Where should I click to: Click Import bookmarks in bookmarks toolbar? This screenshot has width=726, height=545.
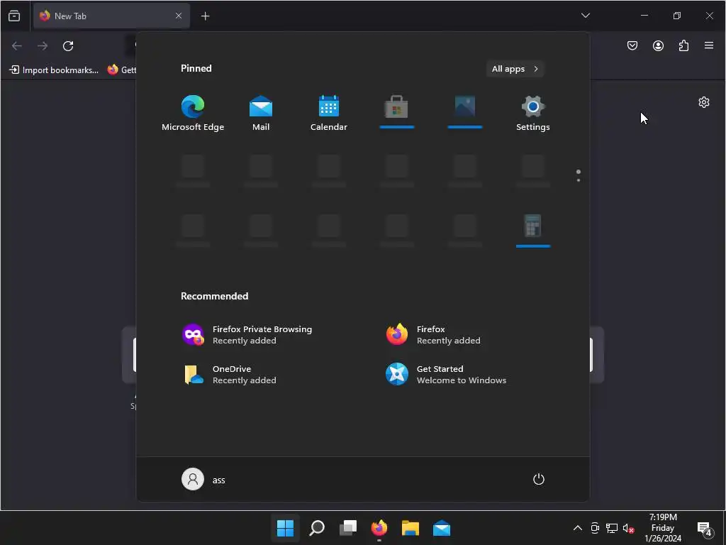[x=54, y=70]
